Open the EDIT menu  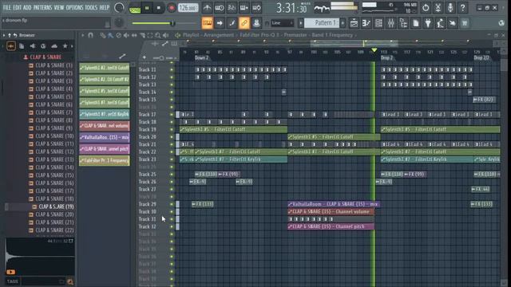pyautogui.click(x=18, y=7)
